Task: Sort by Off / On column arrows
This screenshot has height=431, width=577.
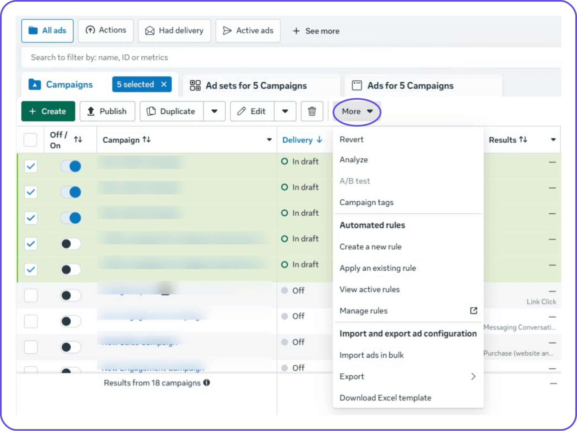Action: click(78, 140)
